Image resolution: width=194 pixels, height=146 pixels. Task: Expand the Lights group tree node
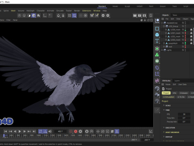tap(162, 50)
